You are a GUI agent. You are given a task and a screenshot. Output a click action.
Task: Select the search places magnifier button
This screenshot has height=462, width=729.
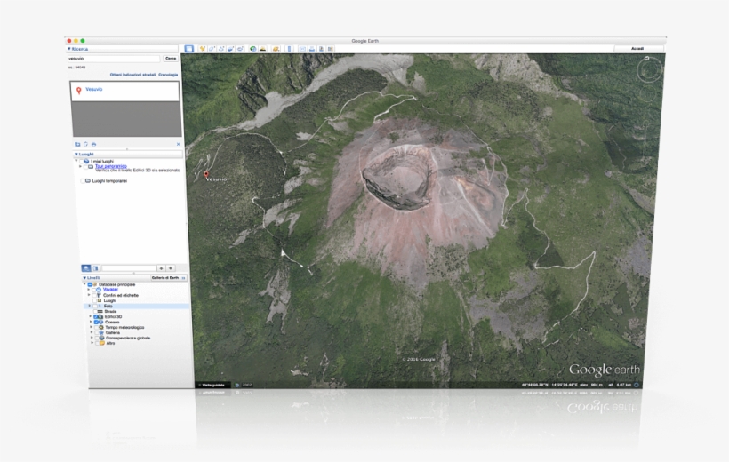(86, 268)
